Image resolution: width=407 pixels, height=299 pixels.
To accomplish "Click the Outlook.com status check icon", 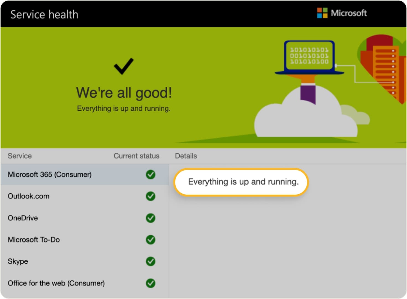I will point(150,196).
